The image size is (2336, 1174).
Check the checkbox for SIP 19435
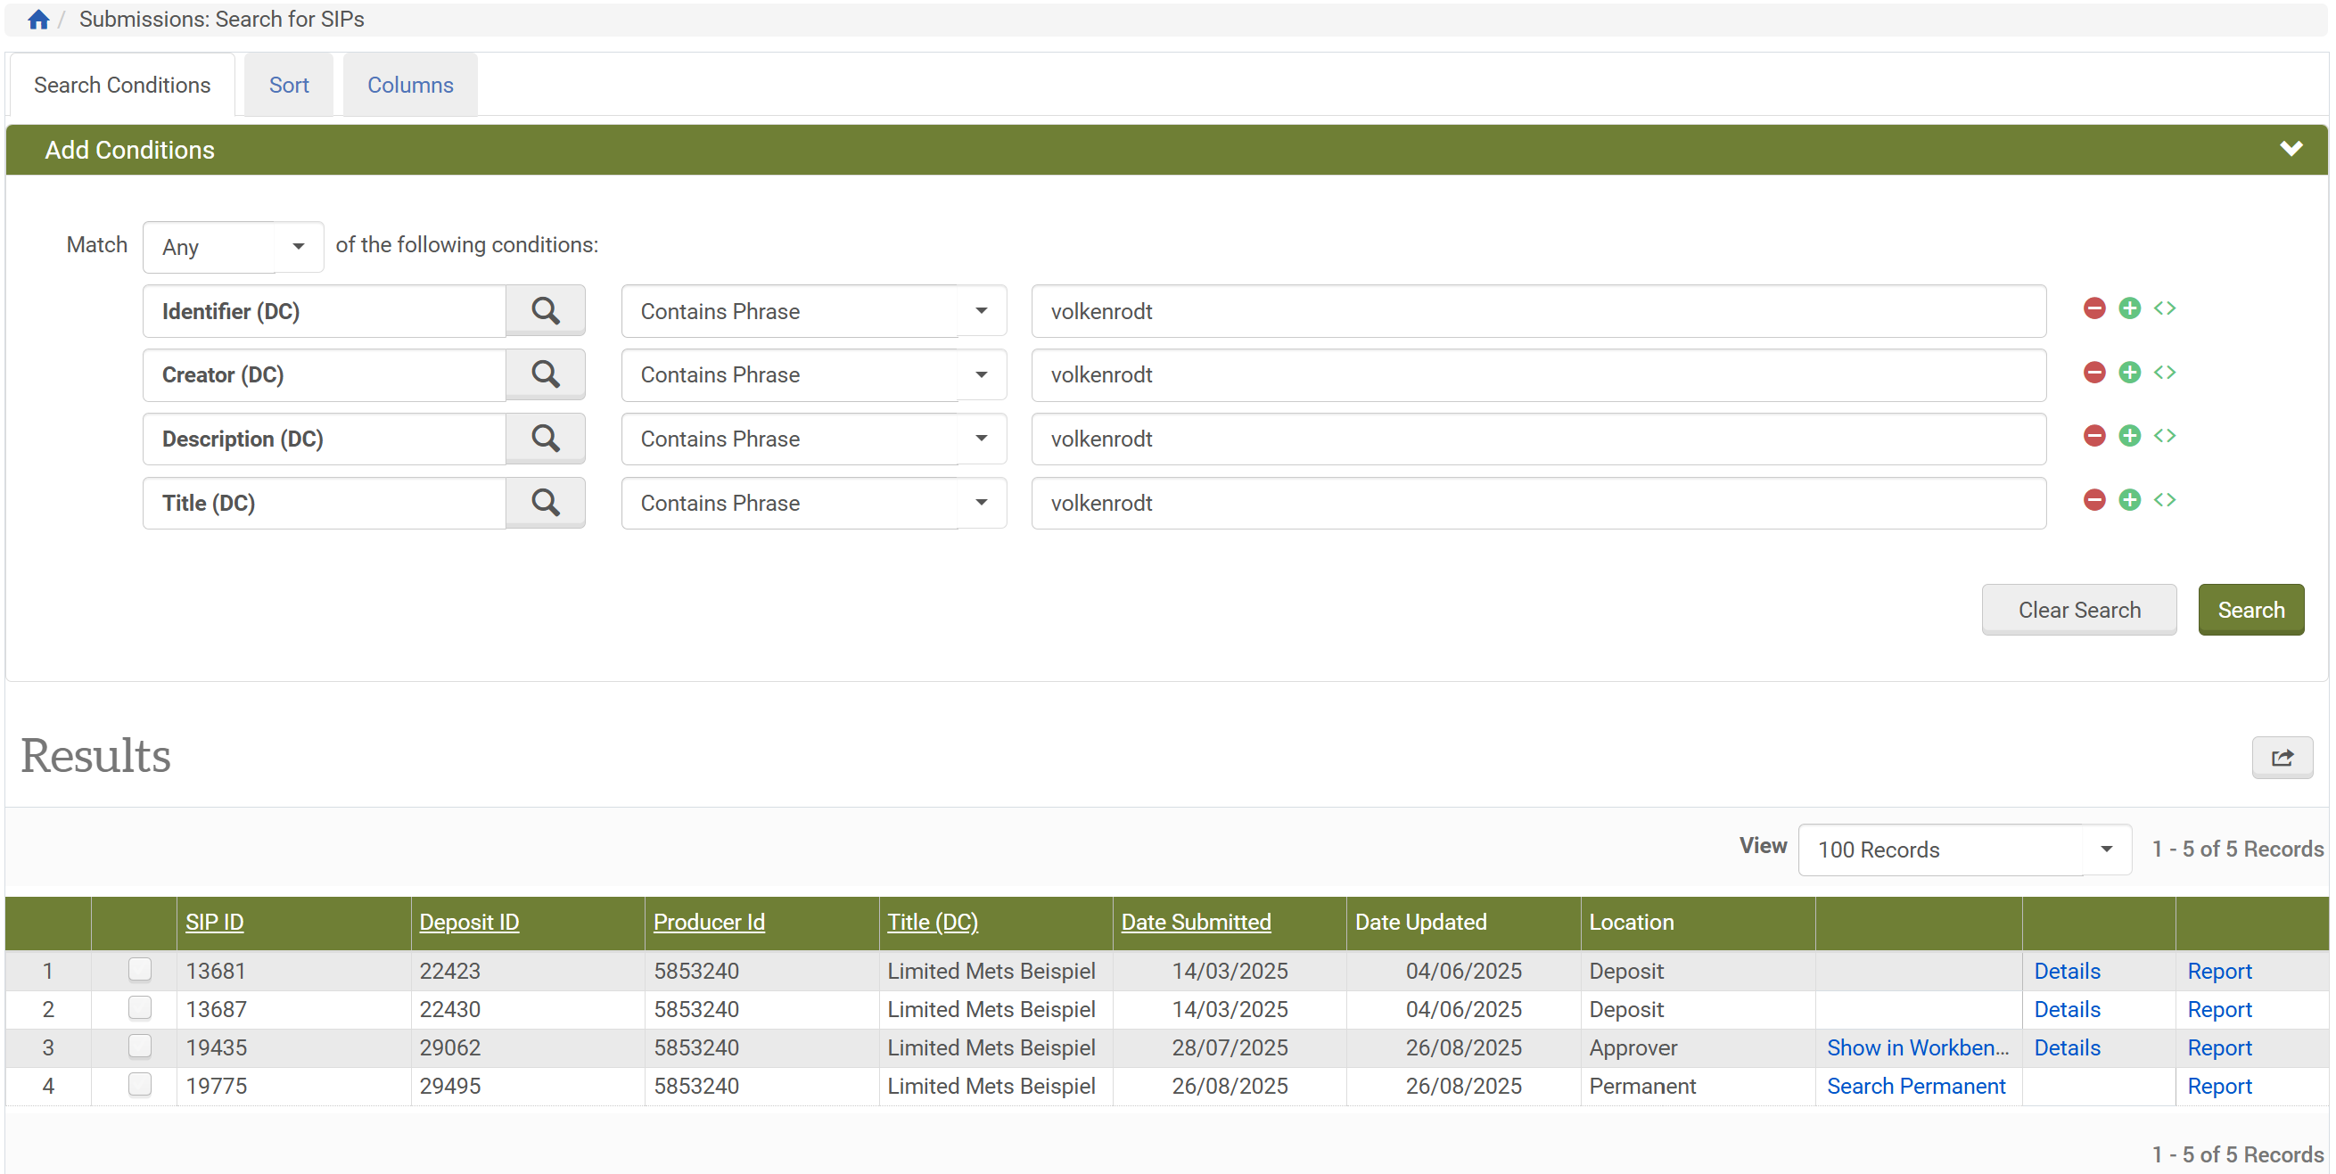(139, 1047)
